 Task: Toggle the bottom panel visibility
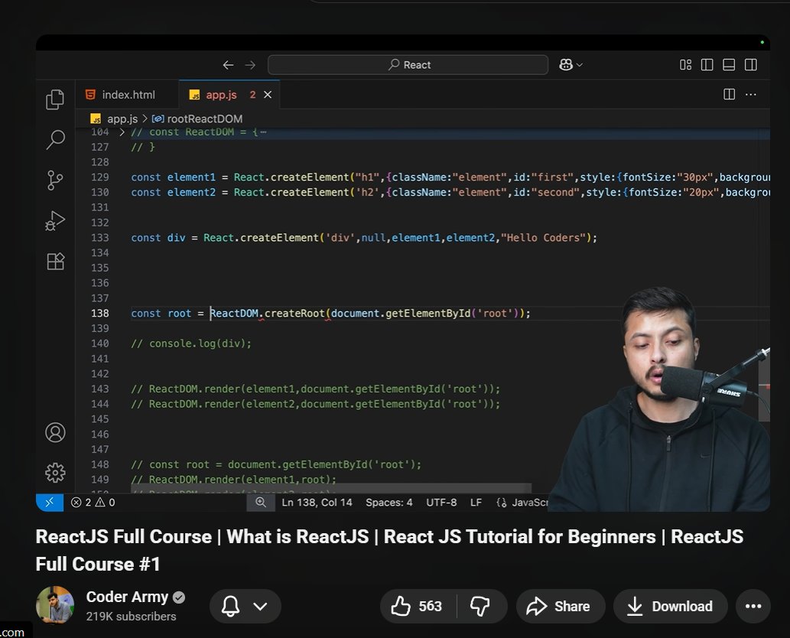point(729,64)
